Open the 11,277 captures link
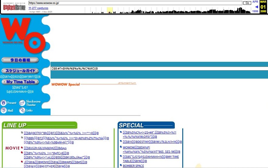This screenshot has height=168, width=268. [38, 8]
